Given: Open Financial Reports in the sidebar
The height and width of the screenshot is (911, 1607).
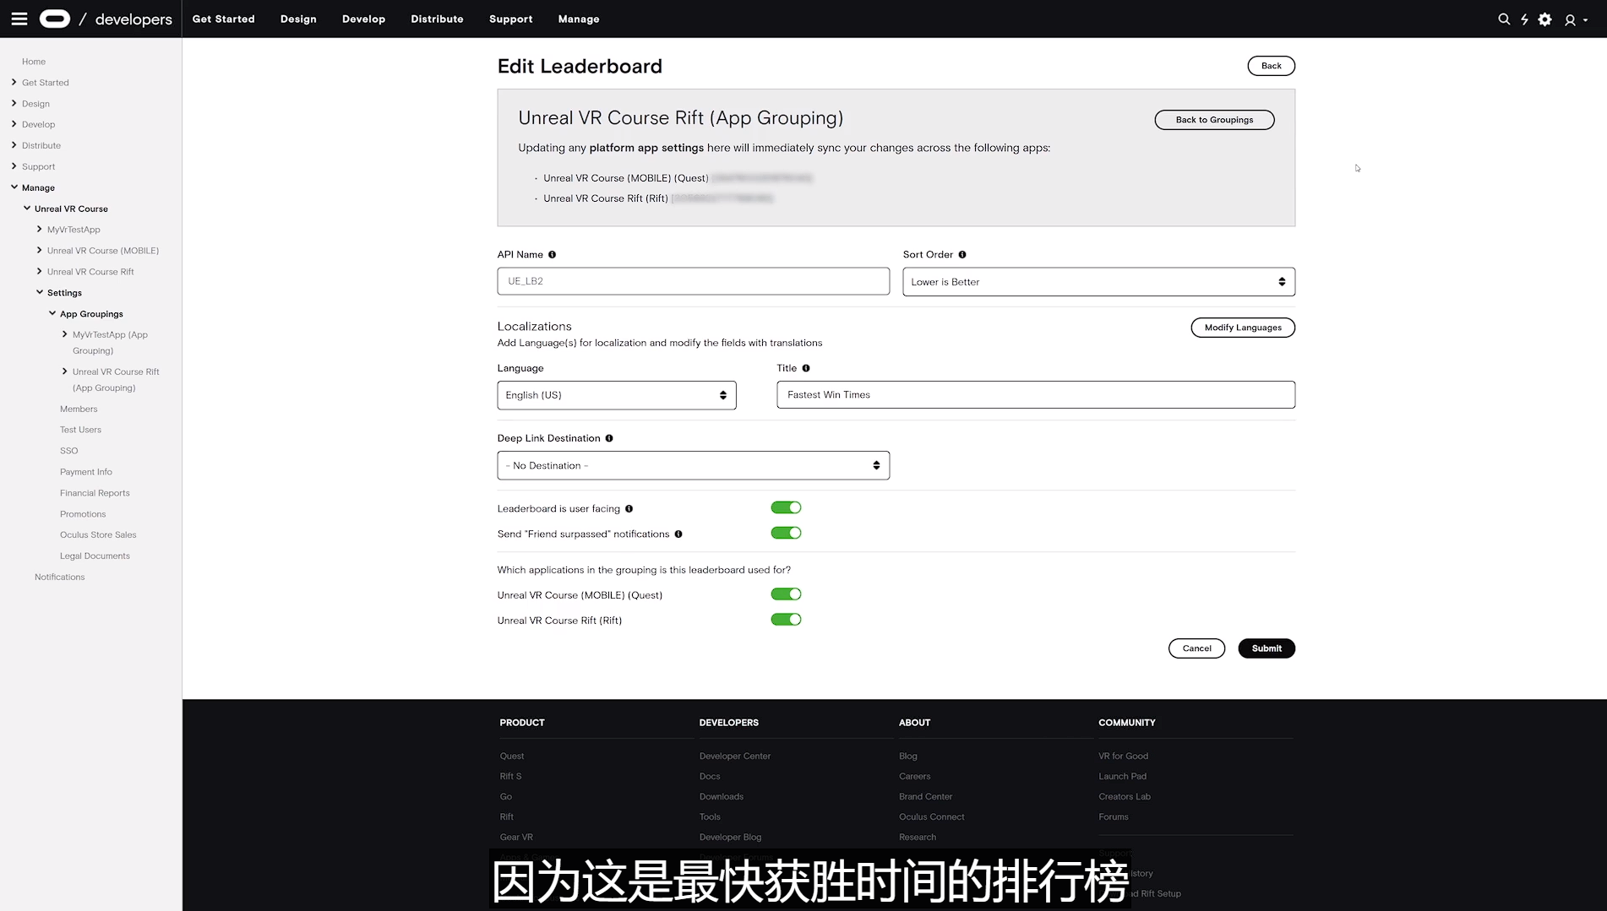Looking at the screenshot, I should pos(95,493).
